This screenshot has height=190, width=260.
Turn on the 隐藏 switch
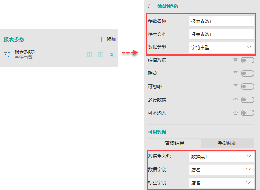(247, 73)
